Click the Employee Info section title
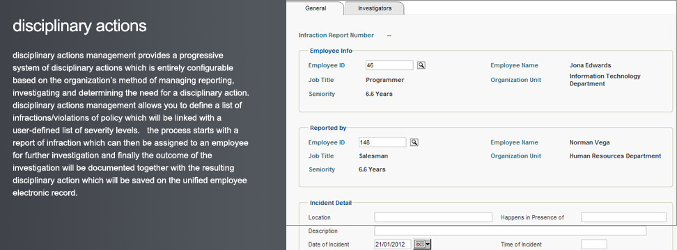The width and height of the screenshot is (677, 250). [x=331, y=51]
